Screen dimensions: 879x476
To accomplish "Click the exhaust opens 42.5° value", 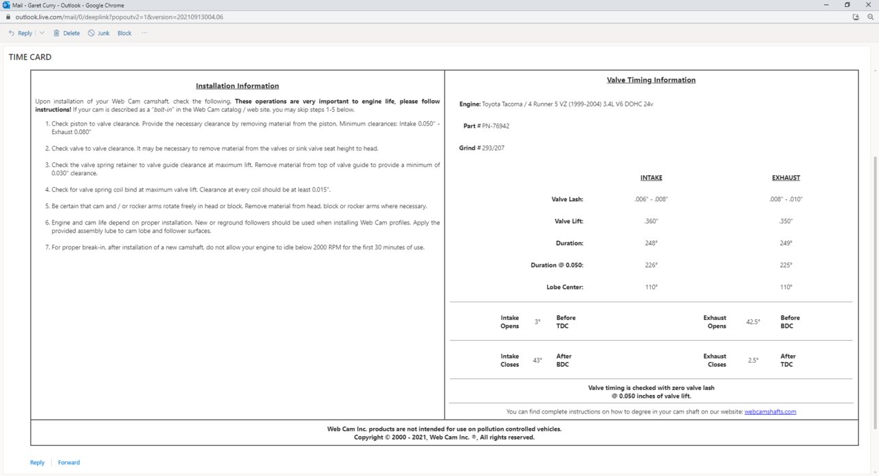I will pyautogui.click(x=753, y=321).
